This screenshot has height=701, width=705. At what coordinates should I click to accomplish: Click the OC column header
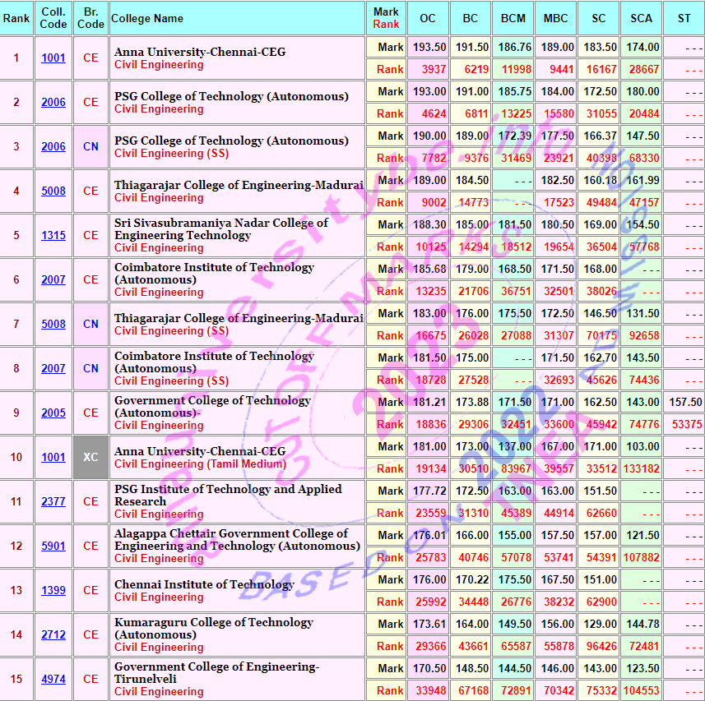click(x=428, y=18)
